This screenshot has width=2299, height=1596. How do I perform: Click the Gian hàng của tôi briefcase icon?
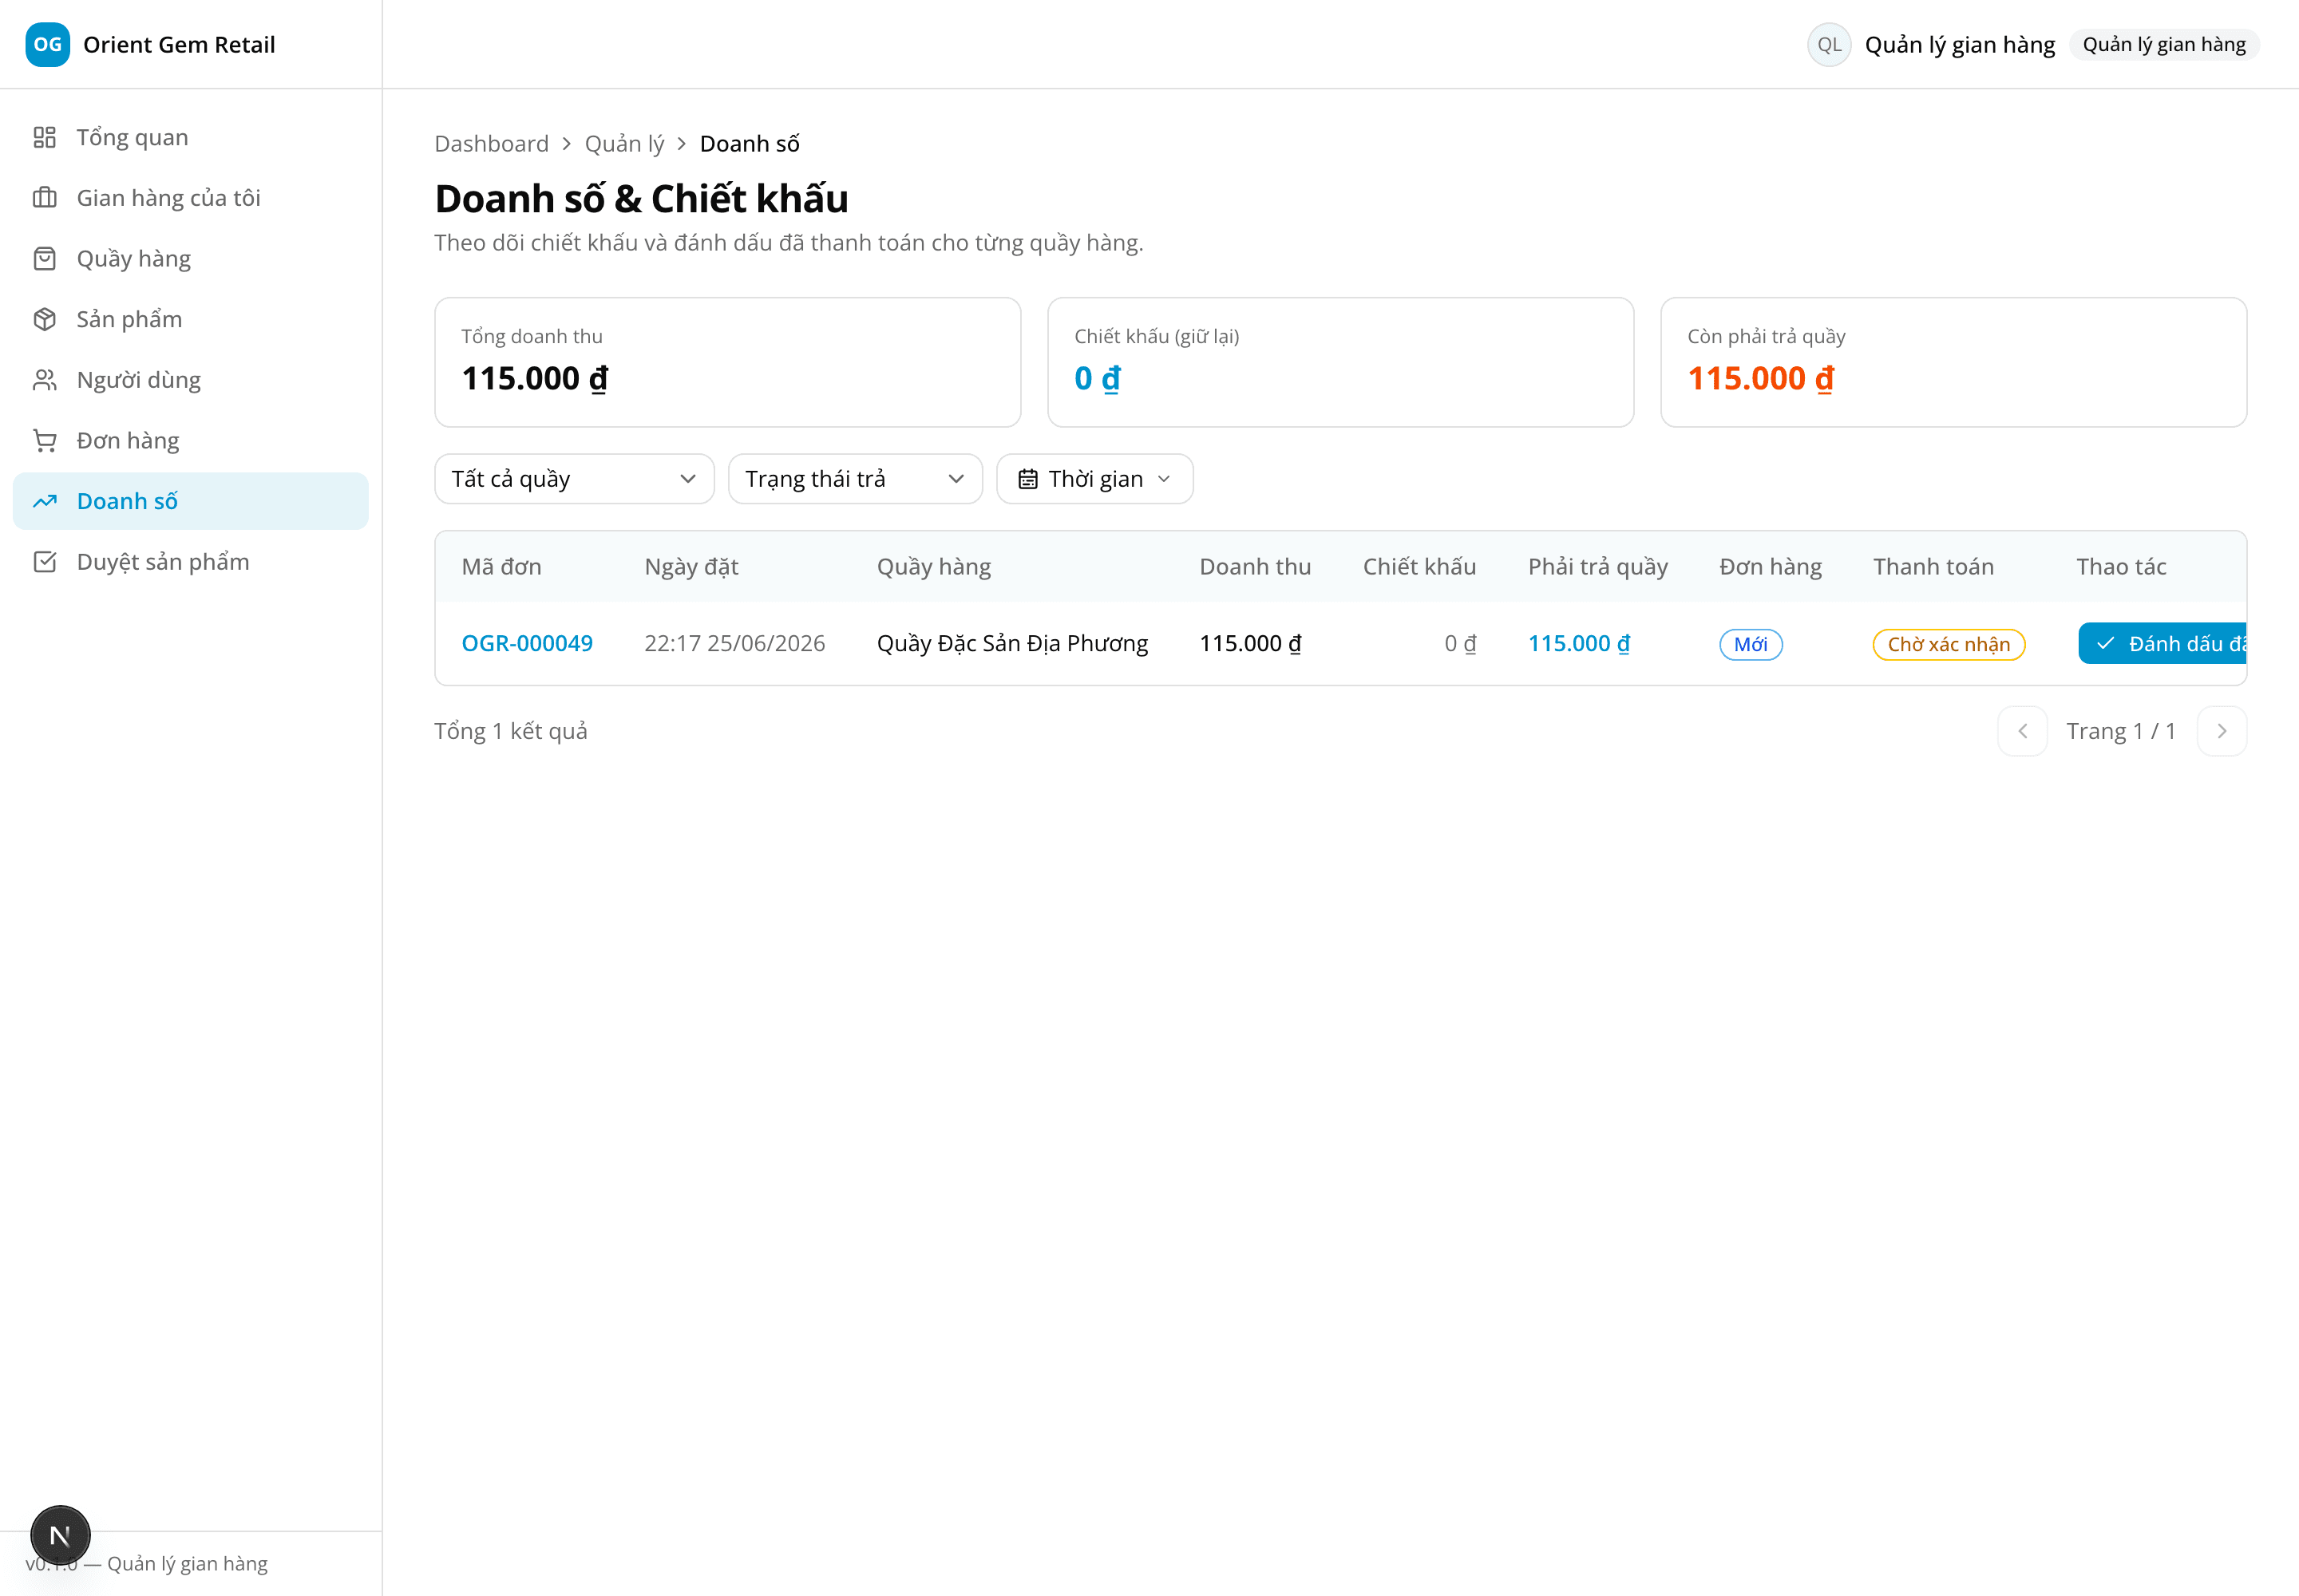coord(45,198)
